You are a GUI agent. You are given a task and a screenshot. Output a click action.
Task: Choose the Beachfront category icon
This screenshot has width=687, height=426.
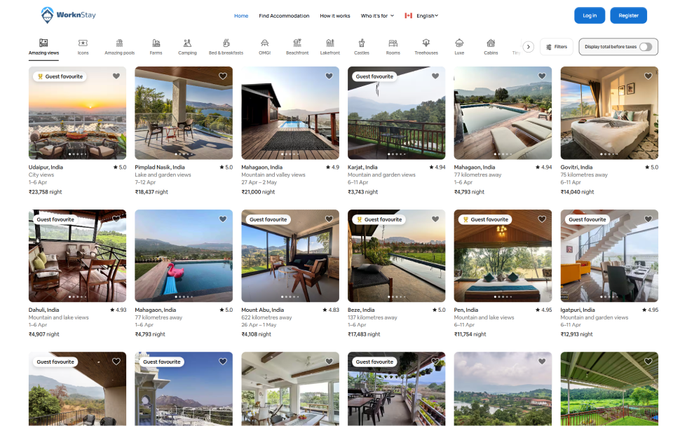click(297, 43)
